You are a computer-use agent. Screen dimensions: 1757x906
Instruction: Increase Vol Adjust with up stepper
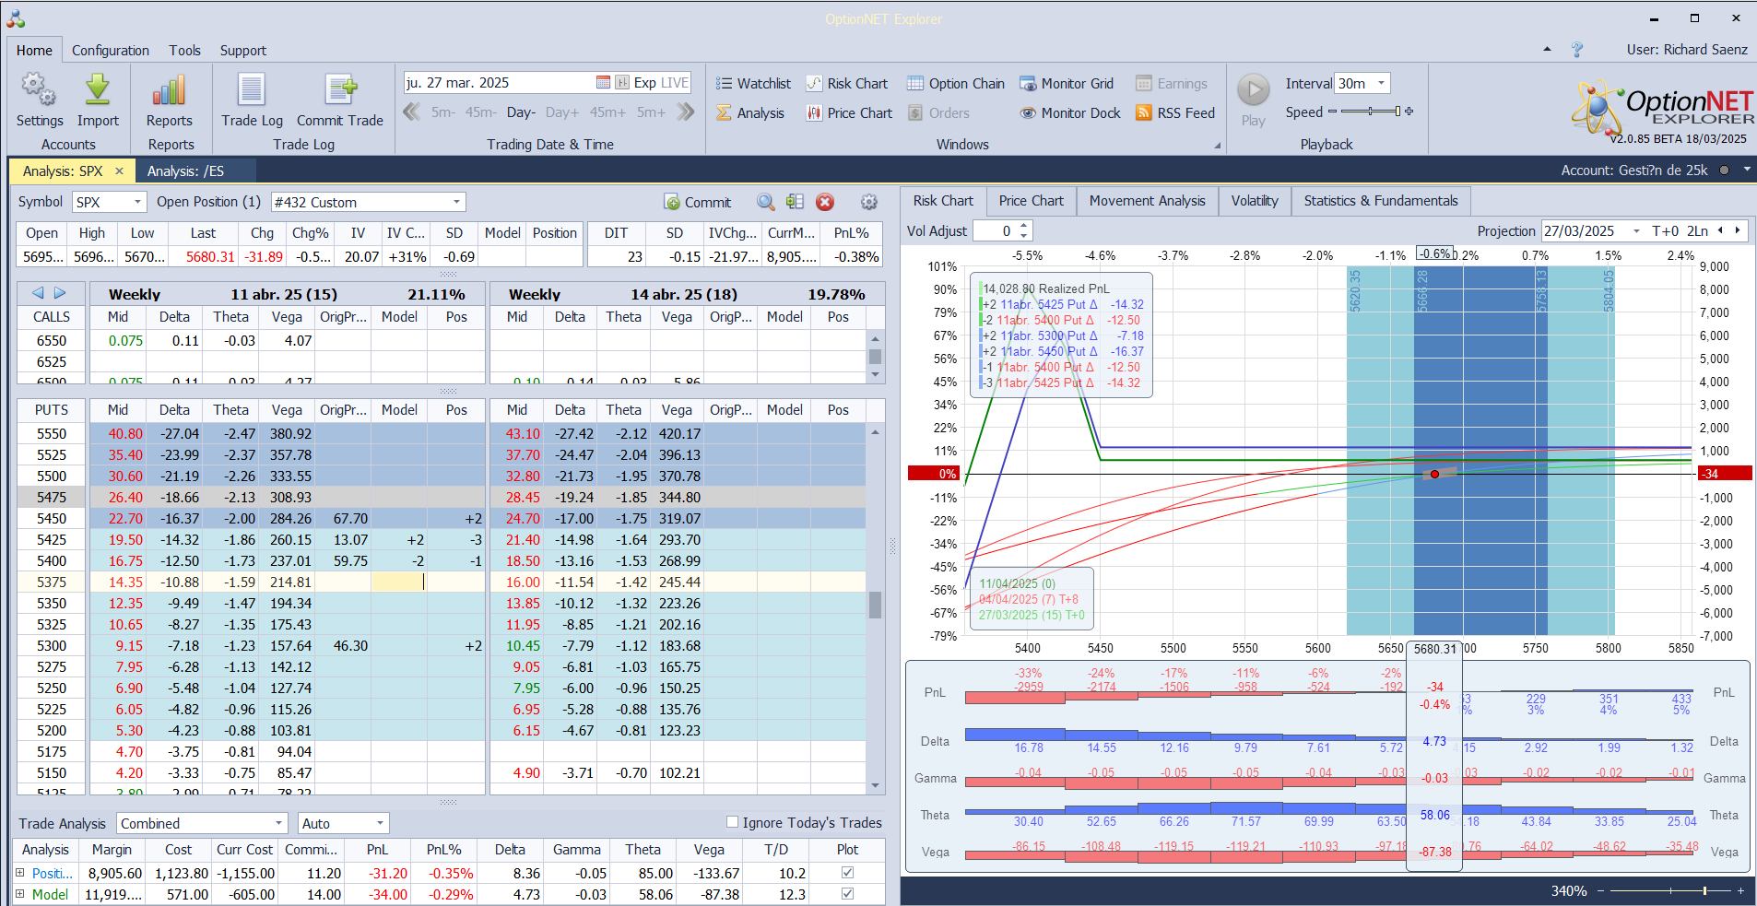[x=1024, y=226]
